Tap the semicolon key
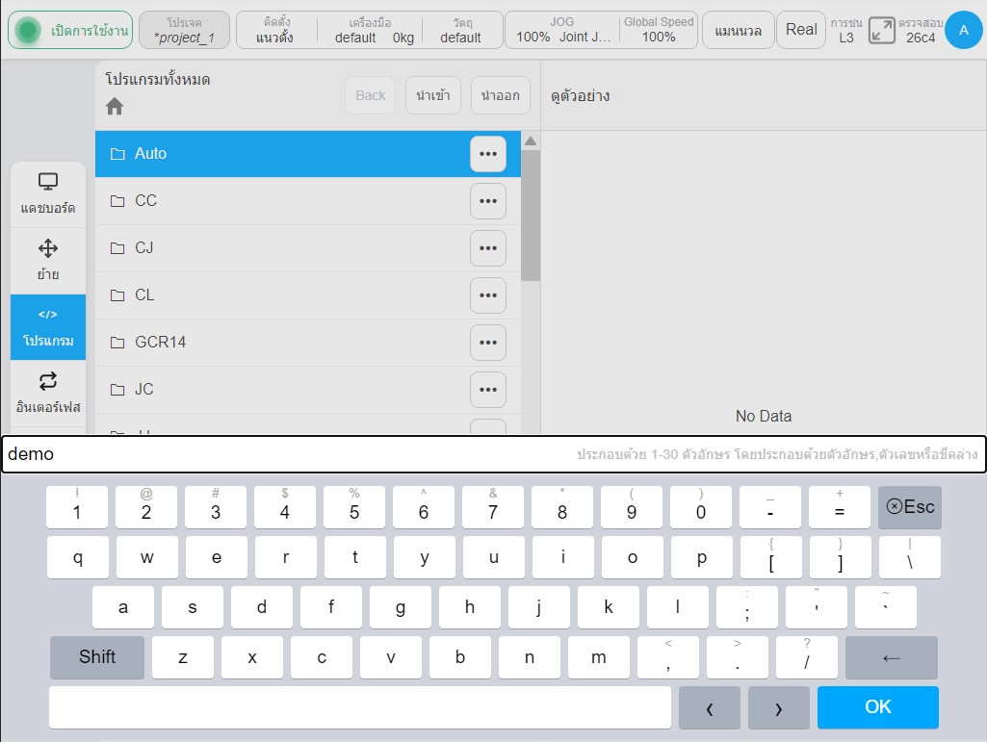This screenshot has height=742, width=987. (x=747, y=607)
